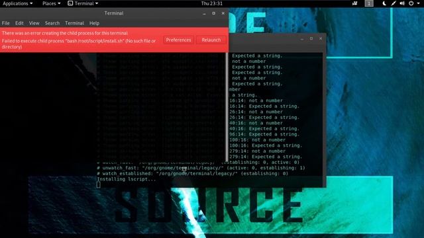Click the network connection tray icon
Screen dimensions: 424x238
[393, 3]
